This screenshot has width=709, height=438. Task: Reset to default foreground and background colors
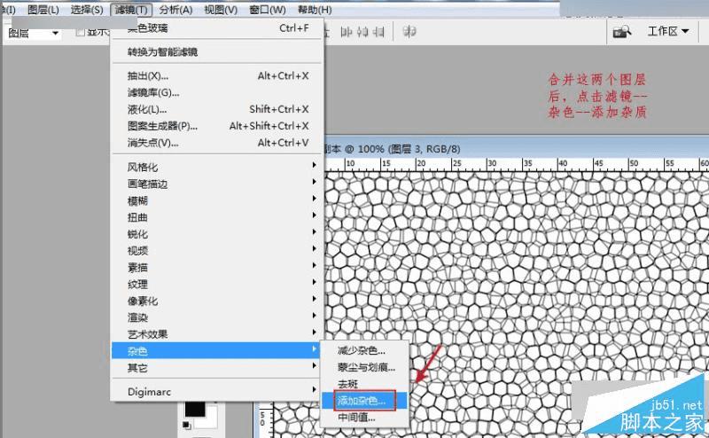pos(186,425)
